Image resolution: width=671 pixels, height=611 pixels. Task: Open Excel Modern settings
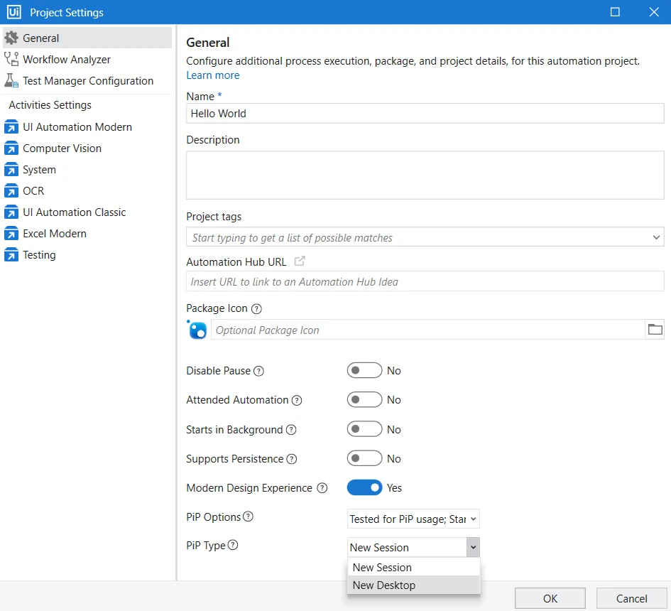(87, 233)
